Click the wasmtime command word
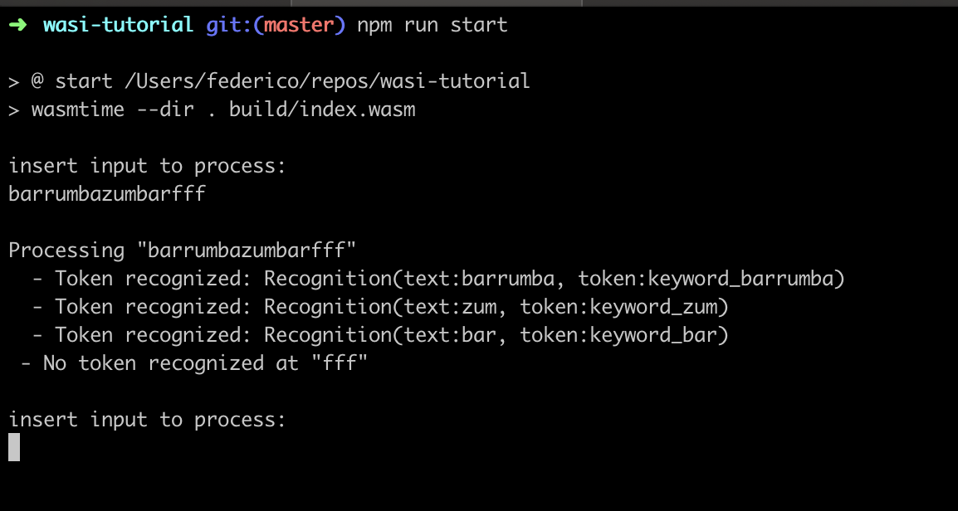 tap(78, 109)
